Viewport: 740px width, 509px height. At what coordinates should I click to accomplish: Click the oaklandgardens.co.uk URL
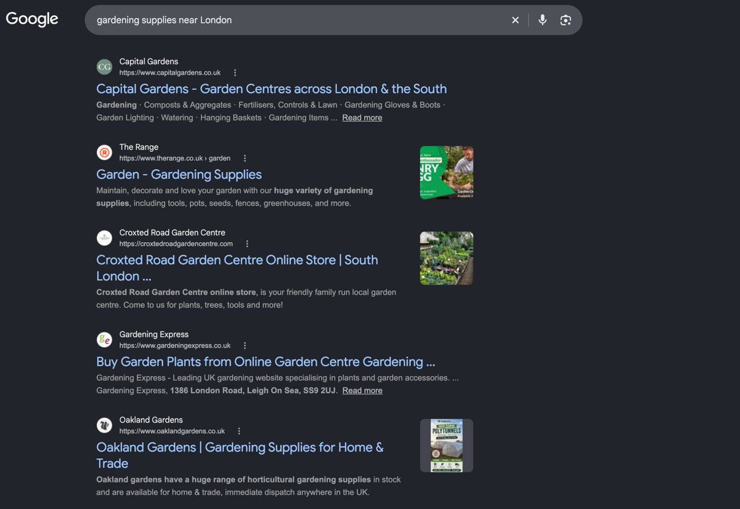[x=172, y=431]
